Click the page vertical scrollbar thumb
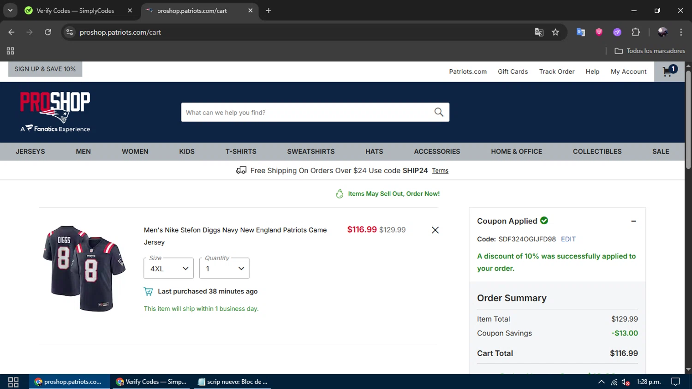The height and width of the screenshot is (389, 692). coord(688,119)
